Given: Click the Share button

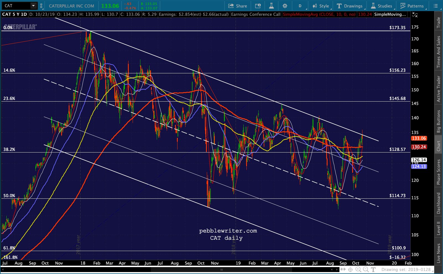Looking at the screenshot, I should [238, 6].
